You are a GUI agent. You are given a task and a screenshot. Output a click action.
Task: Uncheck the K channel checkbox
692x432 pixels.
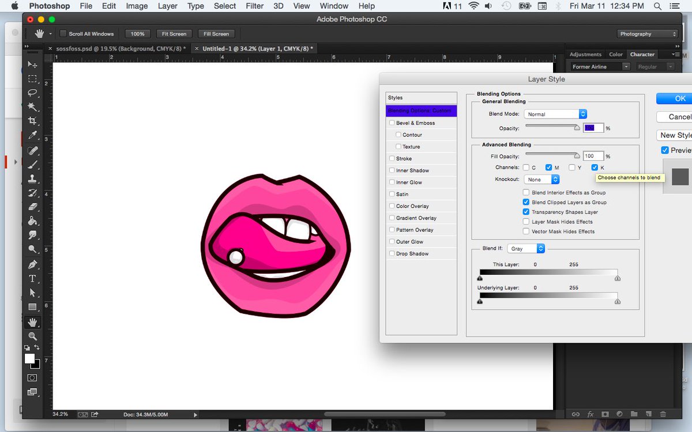coord(595,168)
